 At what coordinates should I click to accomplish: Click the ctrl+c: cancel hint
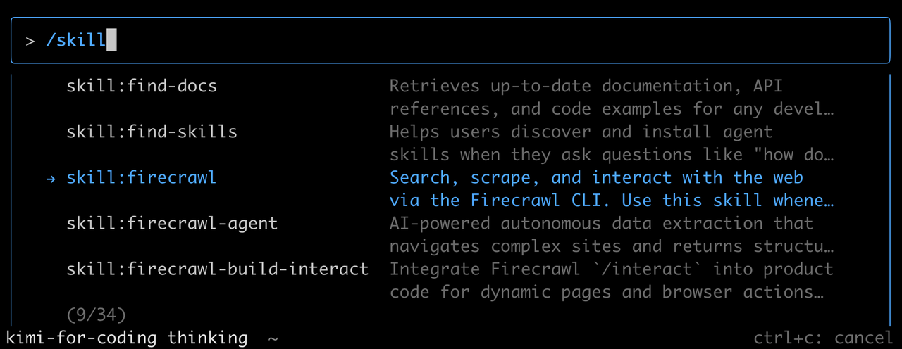(x=823, y=338)
